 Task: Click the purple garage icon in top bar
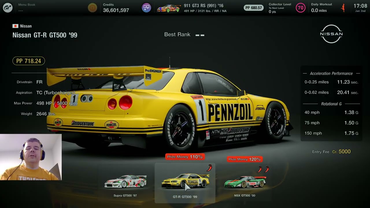tap(147, 8)
